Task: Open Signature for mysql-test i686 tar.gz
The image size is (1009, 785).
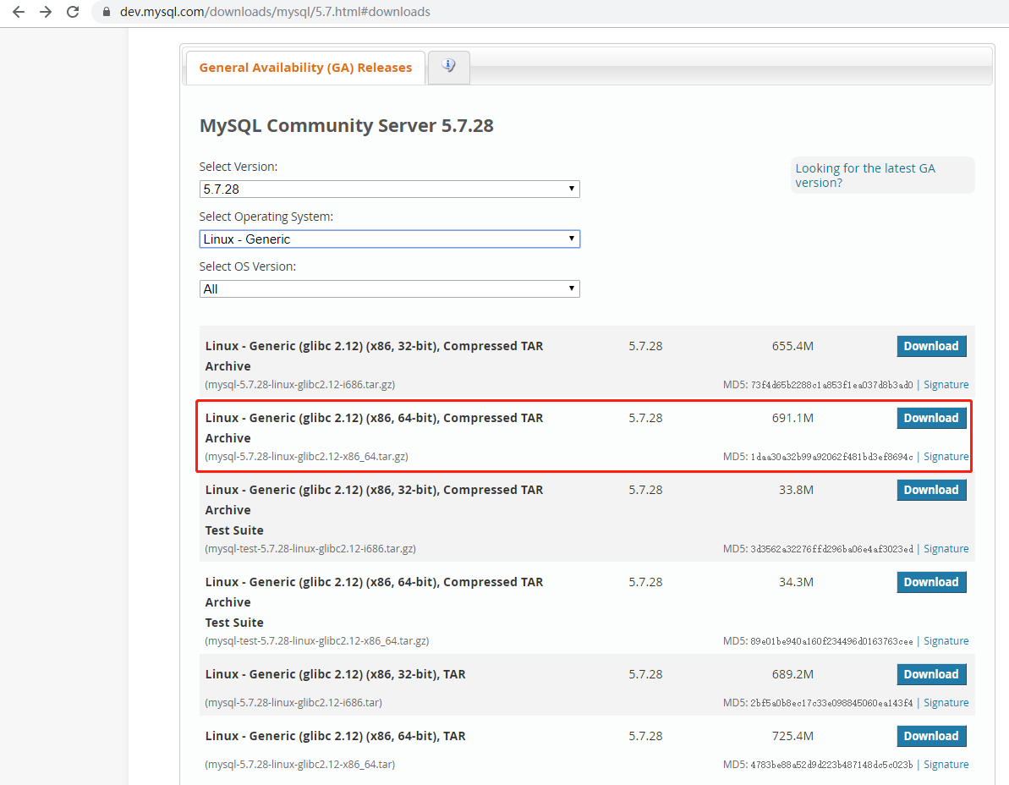Action: pos(946,549)
